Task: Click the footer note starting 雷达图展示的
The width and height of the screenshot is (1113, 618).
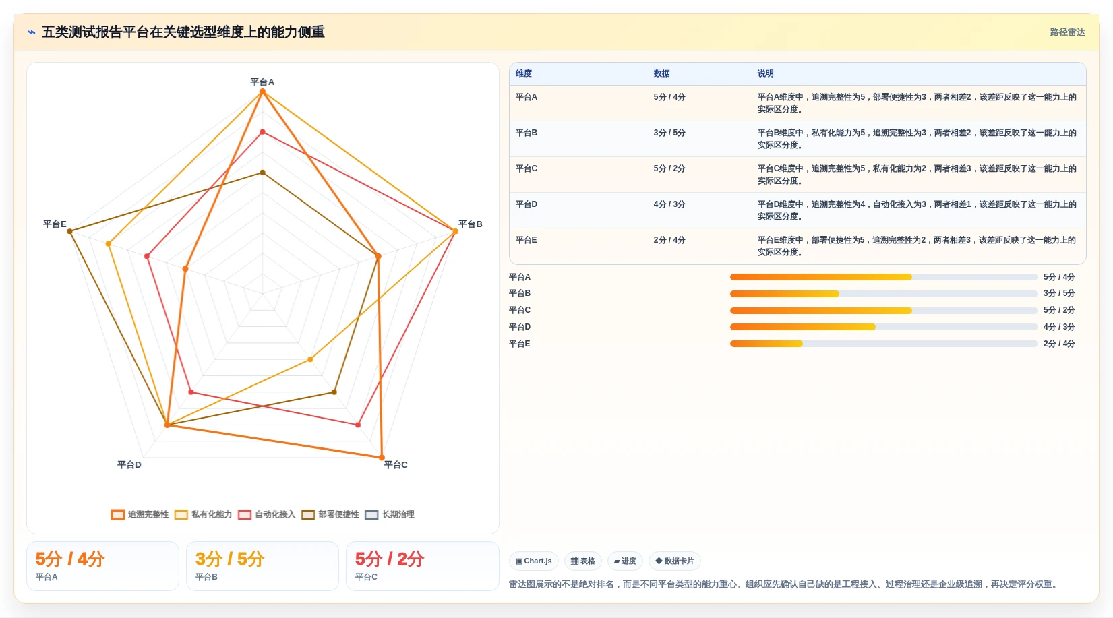Action: tap(785, 584)
